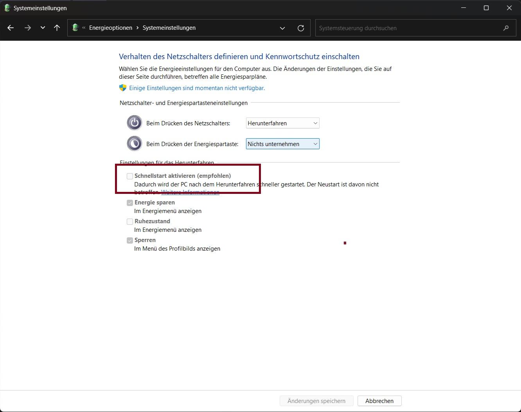
Task: Click 'Im Menü des Profilbilds anzeigen' text
Action: 177,249
